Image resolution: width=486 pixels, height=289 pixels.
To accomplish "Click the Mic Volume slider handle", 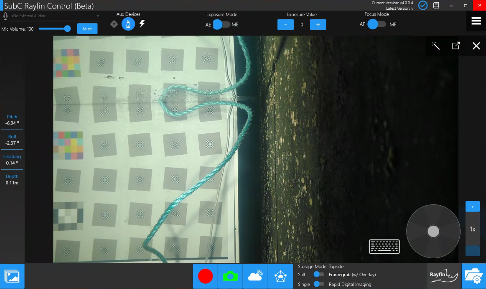I will [67, 29].
